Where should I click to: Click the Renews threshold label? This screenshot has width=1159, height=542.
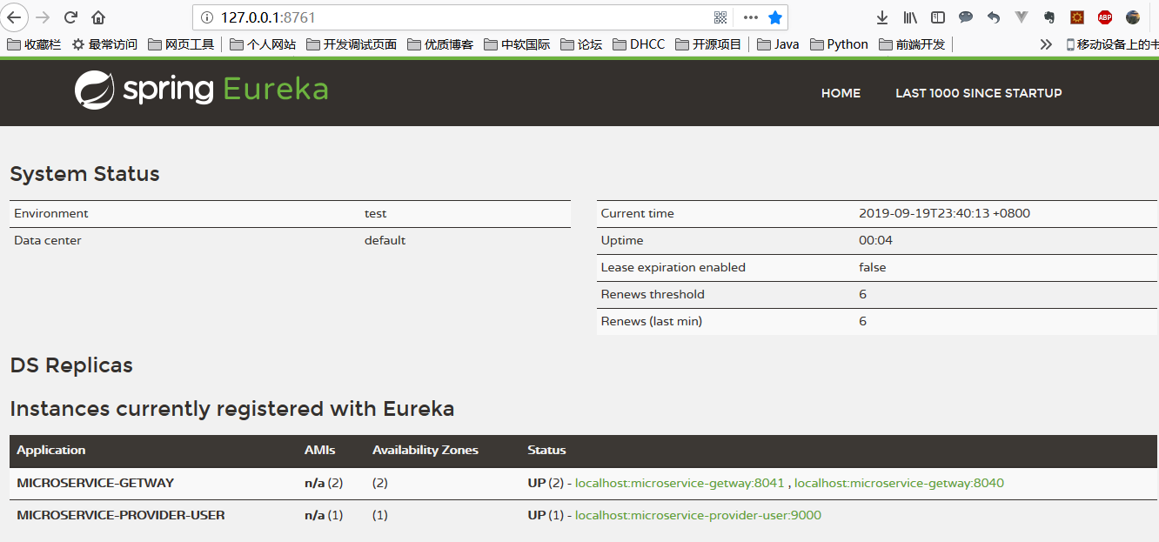(653, 294)
